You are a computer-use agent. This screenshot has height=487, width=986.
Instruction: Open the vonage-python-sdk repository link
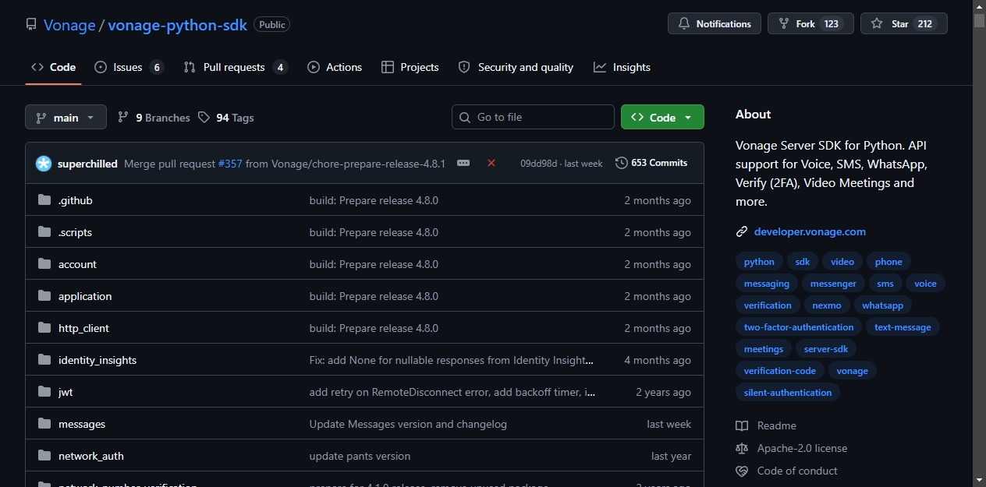click(178, 25)
